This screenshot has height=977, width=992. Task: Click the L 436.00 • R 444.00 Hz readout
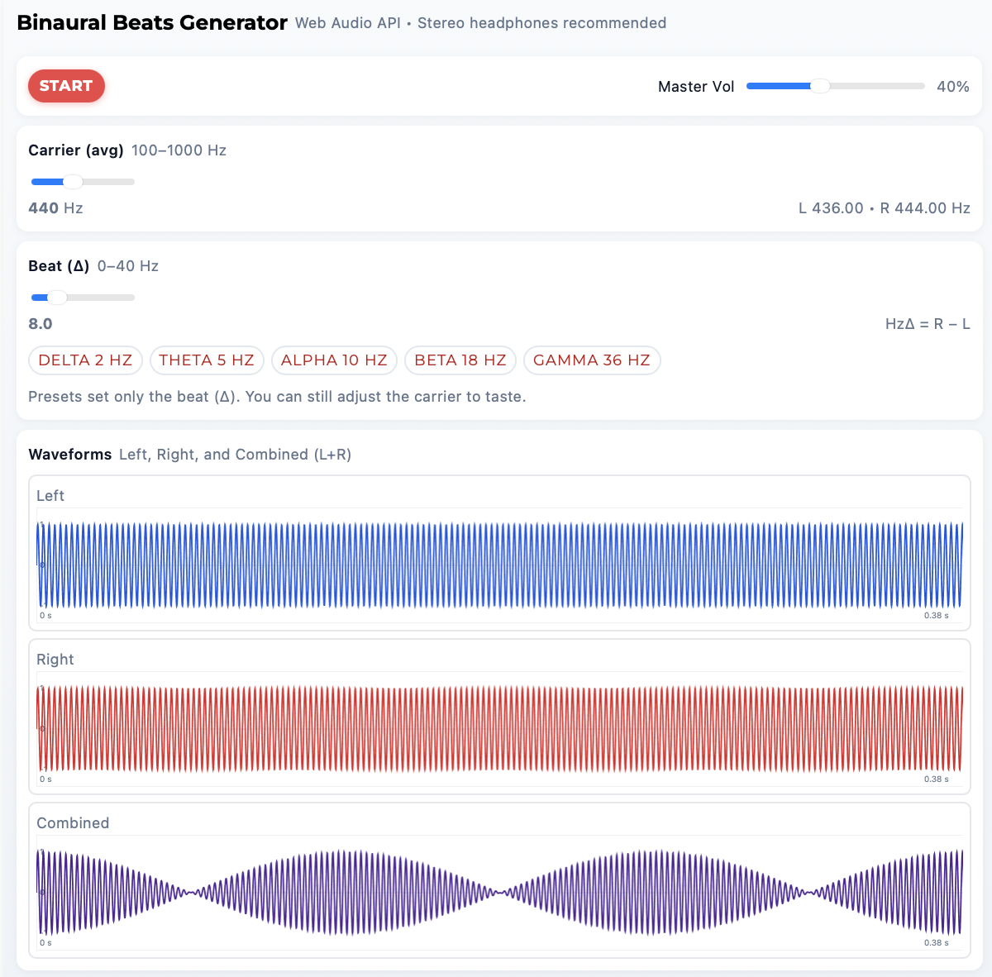point(884,208)
